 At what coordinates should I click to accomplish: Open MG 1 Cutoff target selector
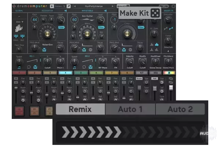coord(47,68)
